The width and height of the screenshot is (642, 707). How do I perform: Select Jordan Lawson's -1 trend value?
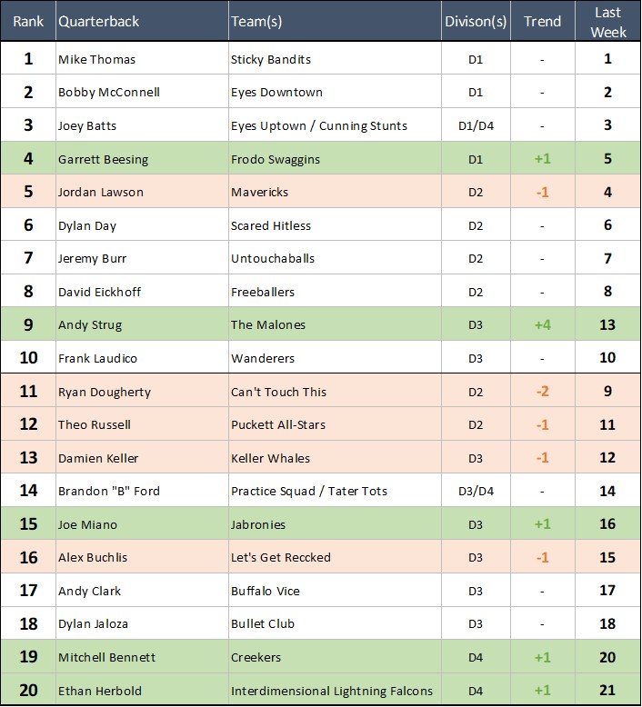(x=542, y=193)
